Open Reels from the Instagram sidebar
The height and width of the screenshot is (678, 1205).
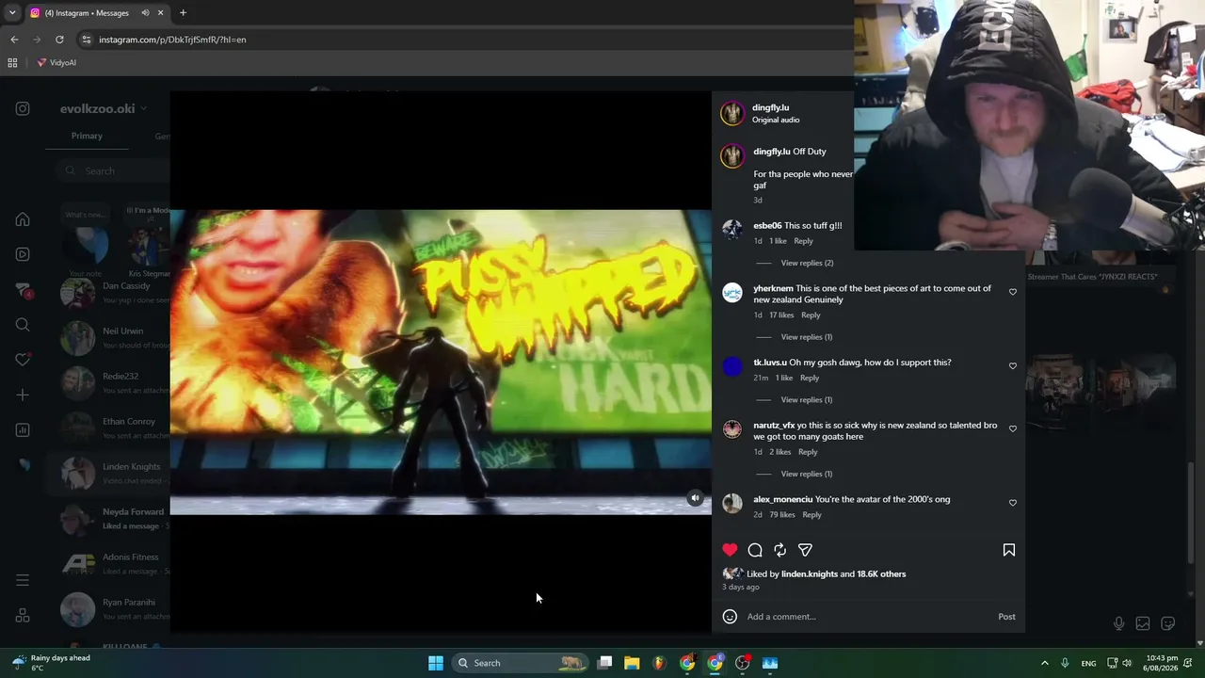point(23,254)
